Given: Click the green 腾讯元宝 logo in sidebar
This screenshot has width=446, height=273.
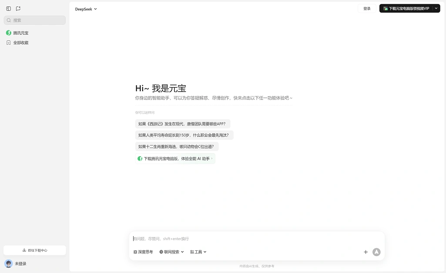Looking at the screenshot, I should point(9,33).
